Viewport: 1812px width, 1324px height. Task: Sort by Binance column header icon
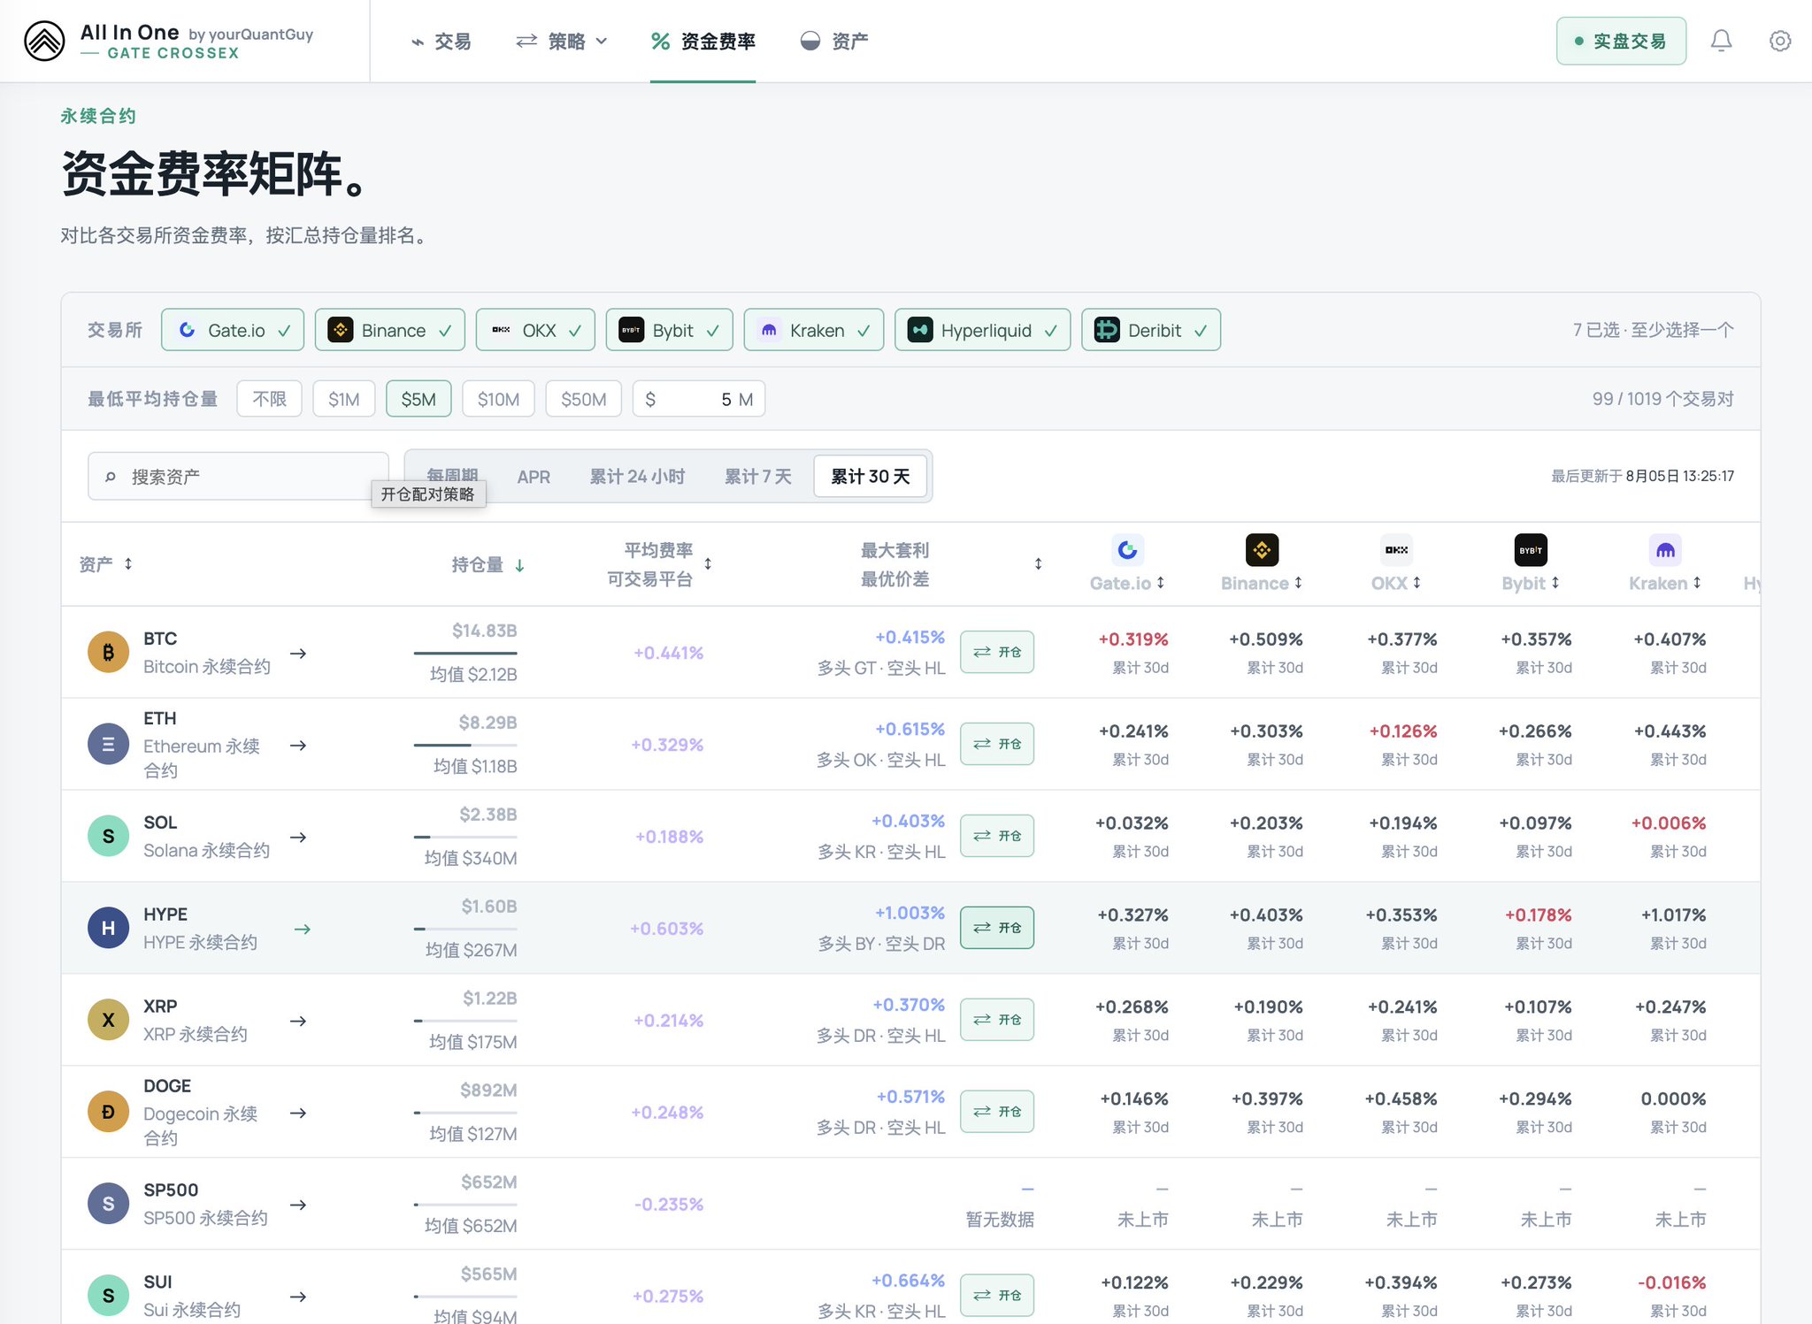click(x=1262, y=550)
